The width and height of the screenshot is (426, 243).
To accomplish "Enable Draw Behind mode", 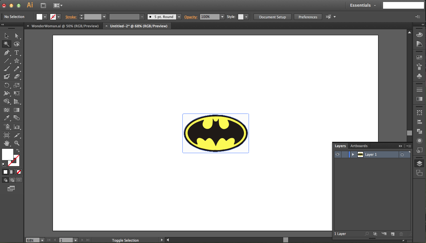I will [12, 180].
